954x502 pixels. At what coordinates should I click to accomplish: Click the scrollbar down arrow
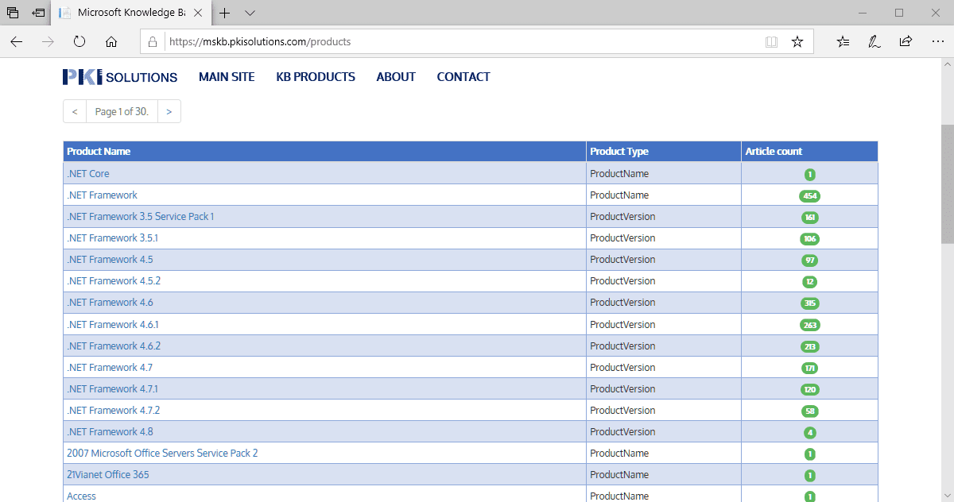(948, 497)
